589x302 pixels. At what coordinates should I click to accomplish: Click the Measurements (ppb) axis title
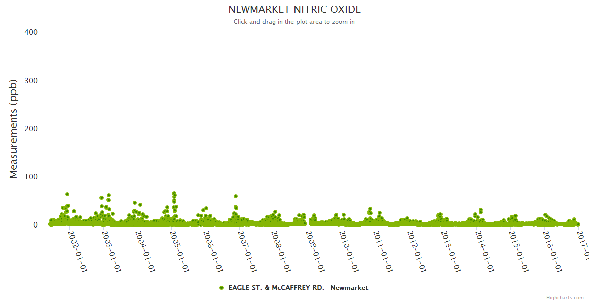coord(14,129)
